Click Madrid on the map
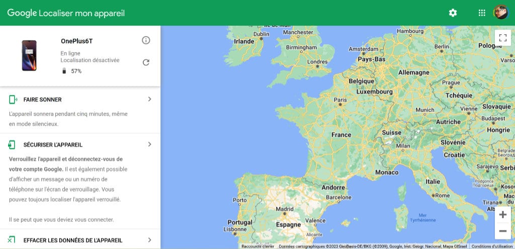The height and width of the screenshot is (249, 515). [x=285, y=209]
